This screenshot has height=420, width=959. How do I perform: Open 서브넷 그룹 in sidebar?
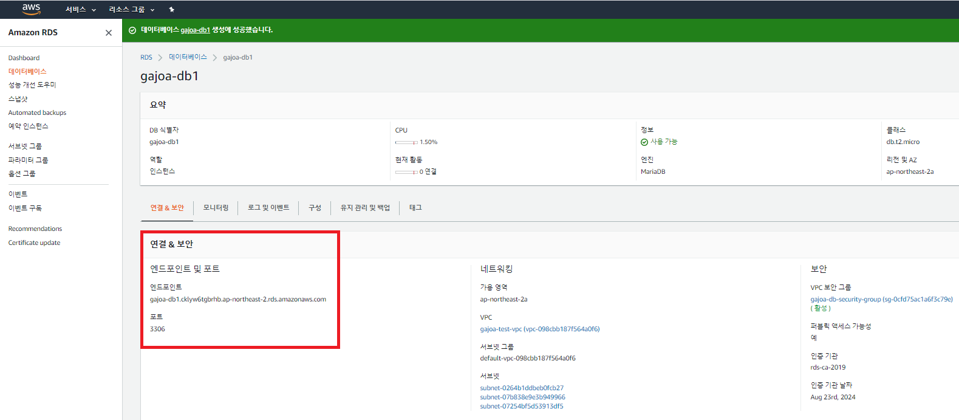click(25, 146)
